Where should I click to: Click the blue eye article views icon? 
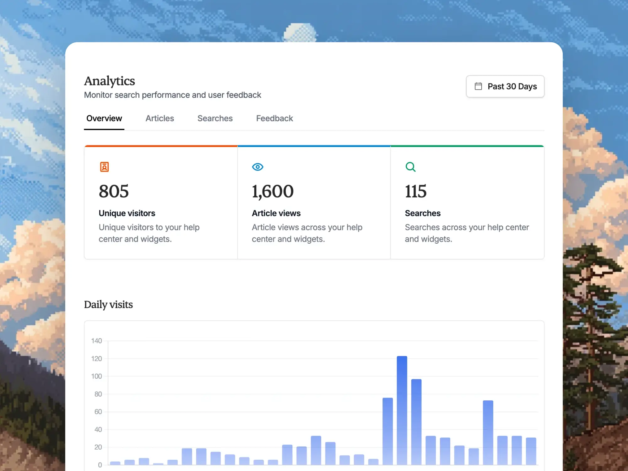point(257,167)
